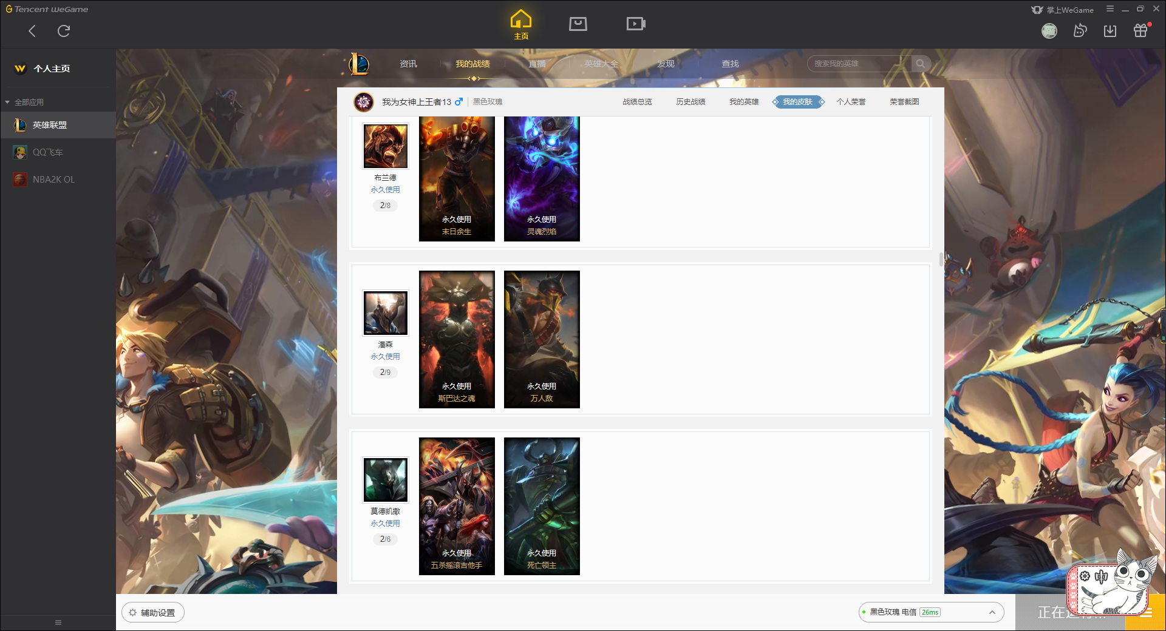The image size is (1166, 631).
Task: Refresh the page using reload icon
Action: tap(64, 31)
